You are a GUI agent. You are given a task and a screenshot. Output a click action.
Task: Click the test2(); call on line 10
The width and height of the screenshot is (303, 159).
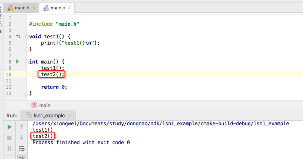coord(52,74)
